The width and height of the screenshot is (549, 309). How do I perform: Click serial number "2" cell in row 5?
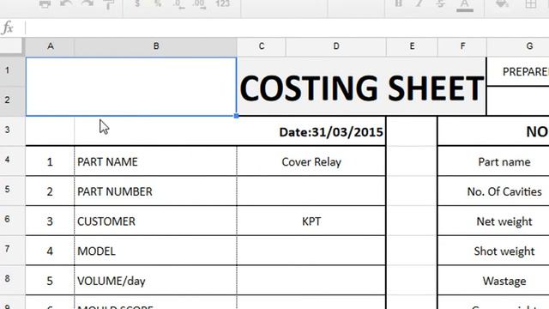50,191
